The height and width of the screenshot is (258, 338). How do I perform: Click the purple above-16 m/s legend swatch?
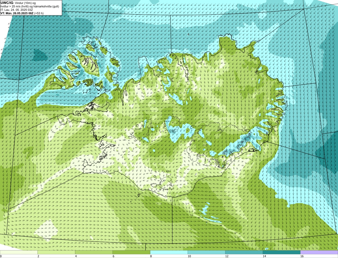click(x=319, y=252)
